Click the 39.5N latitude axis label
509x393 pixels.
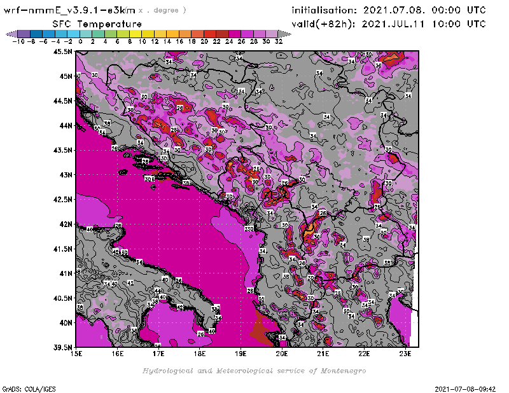pyautogui.click(x=62, y=347)
